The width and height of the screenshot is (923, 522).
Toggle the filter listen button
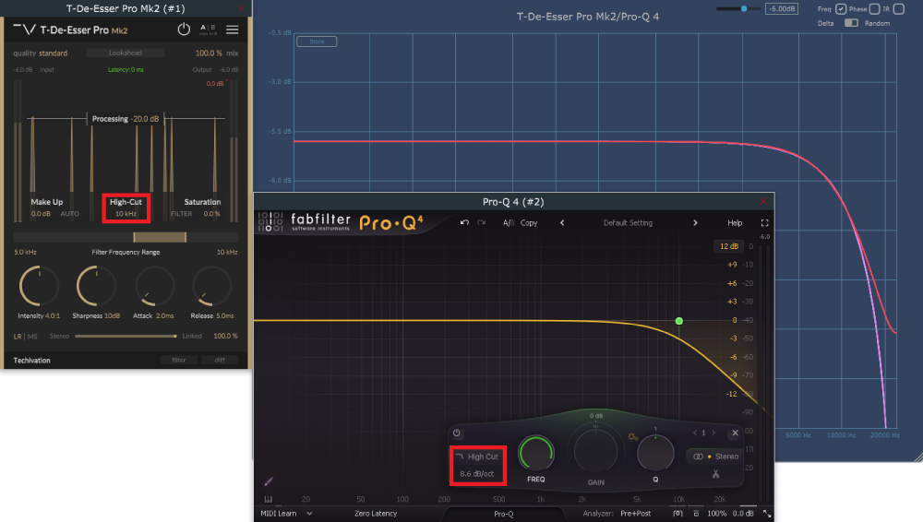click(179, 361)
